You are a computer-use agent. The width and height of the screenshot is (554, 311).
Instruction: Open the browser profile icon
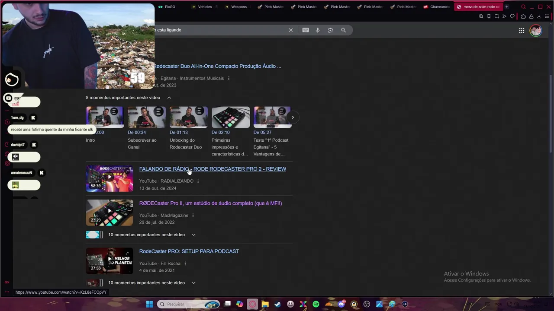[531, 16]
